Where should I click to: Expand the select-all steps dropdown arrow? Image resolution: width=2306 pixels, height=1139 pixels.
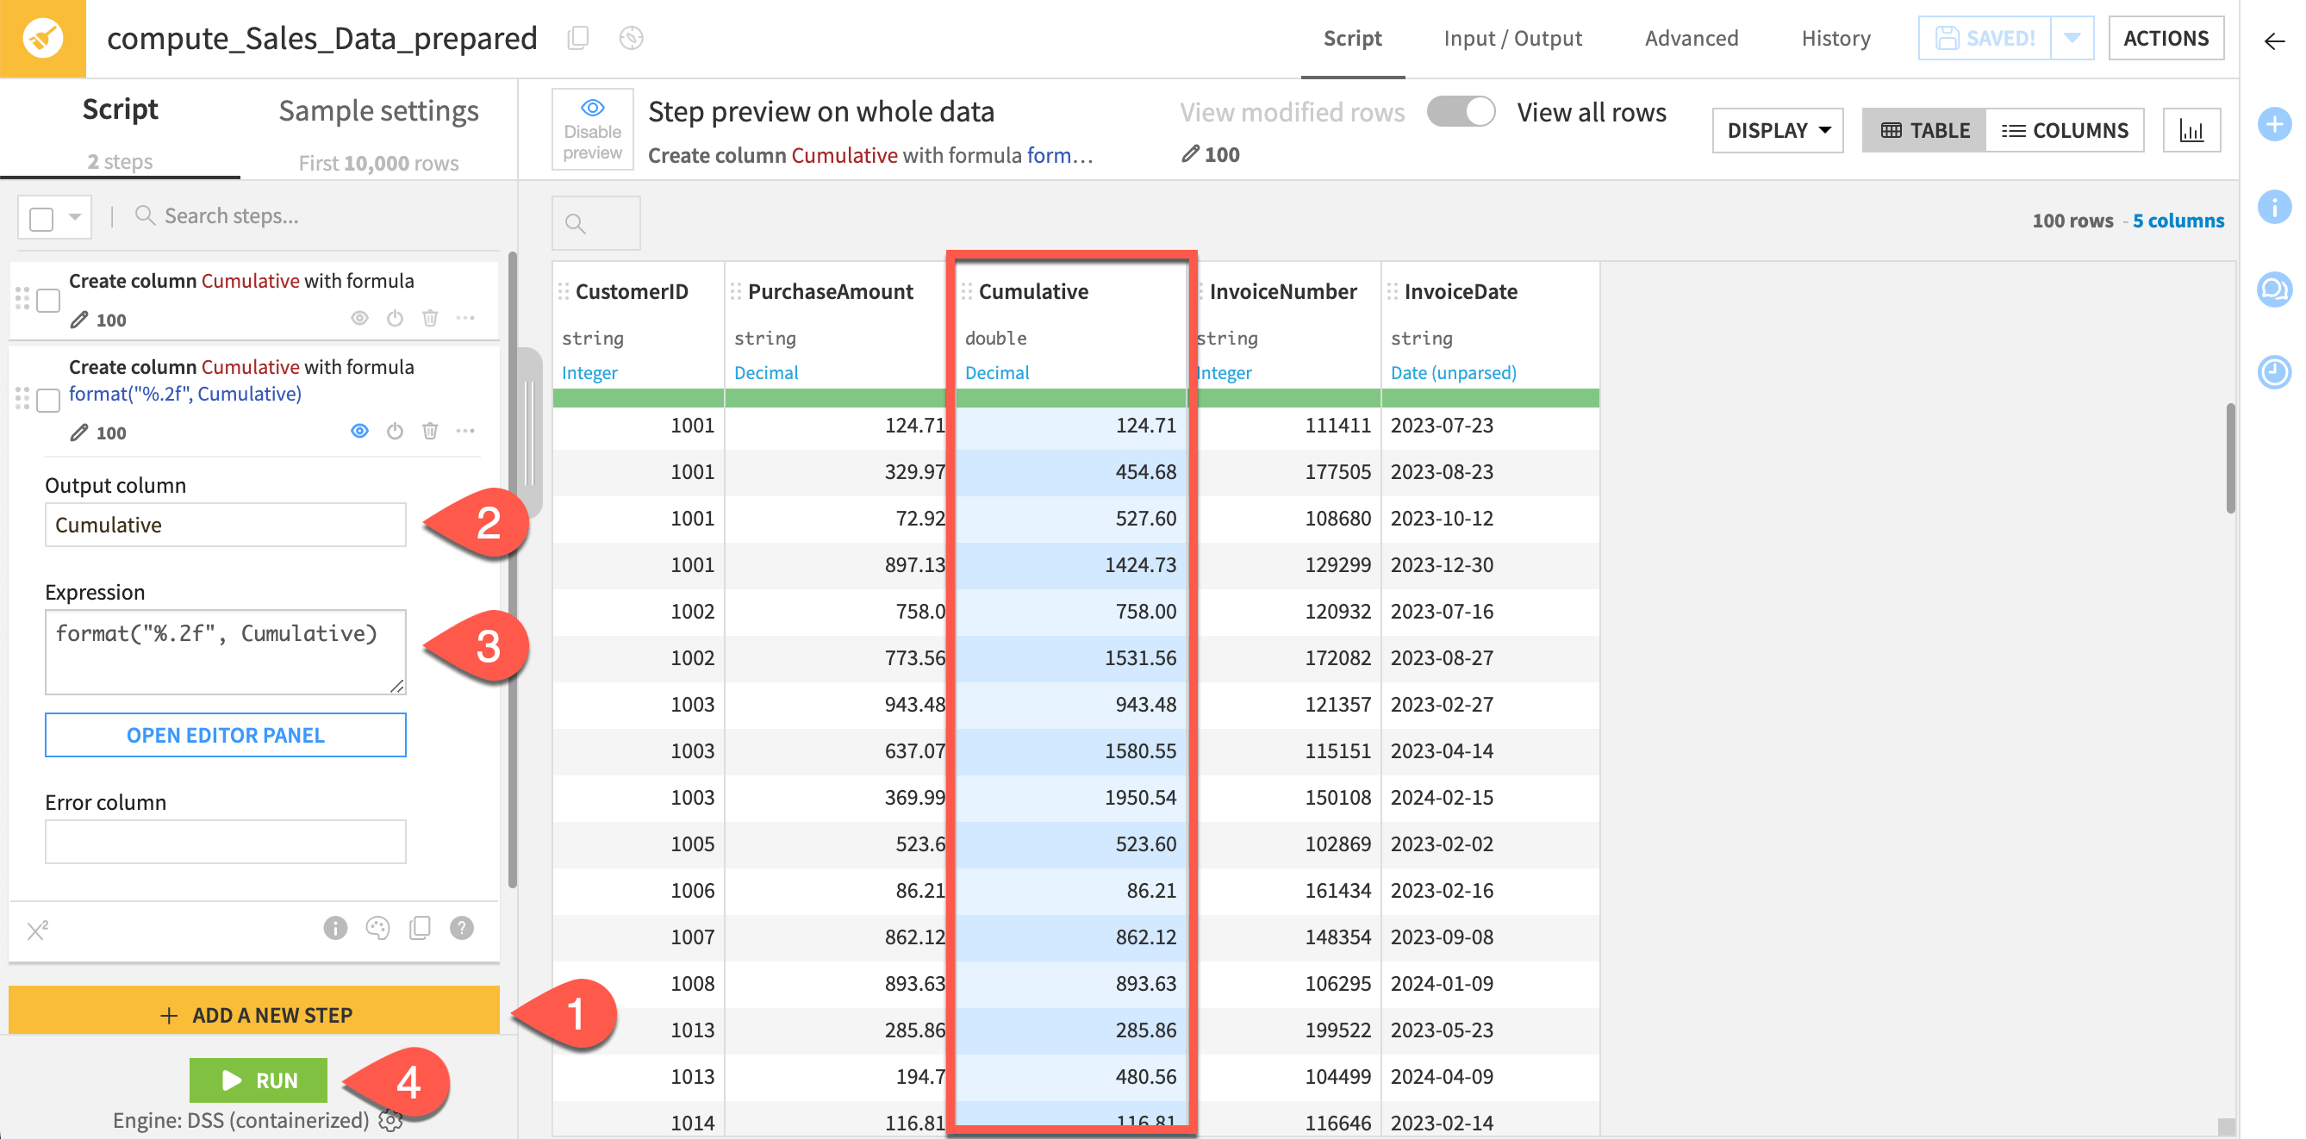click(x=75, y=217)
